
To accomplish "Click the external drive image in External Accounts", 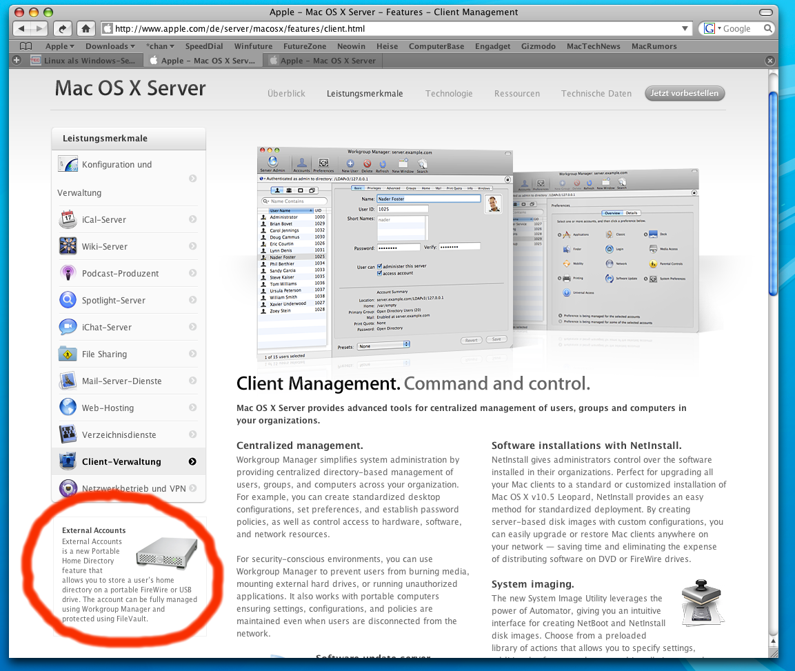I will tap(167, 553).
